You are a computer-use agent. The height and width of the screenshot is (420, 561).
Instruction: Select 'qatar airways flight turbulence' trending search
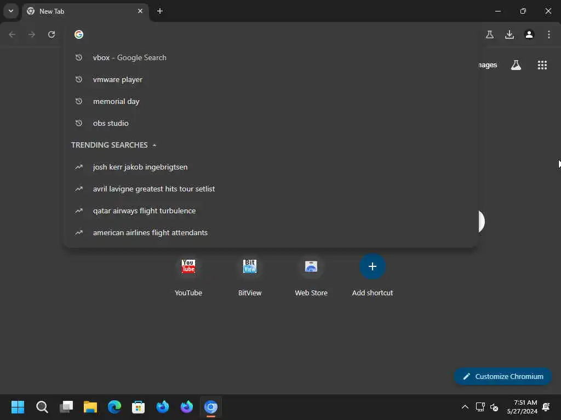[x=271, y=211]
